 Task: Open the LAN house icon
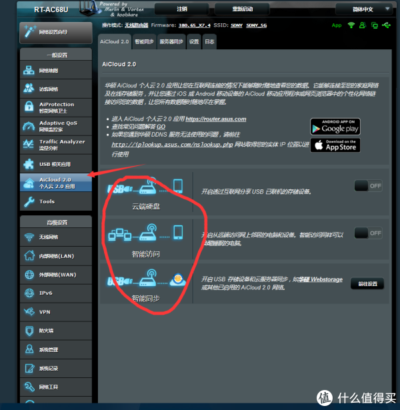tap(29, 255)
